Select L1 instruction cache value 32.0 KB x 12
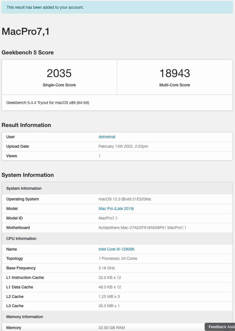 pyautogui.click(x=110, y=277)
